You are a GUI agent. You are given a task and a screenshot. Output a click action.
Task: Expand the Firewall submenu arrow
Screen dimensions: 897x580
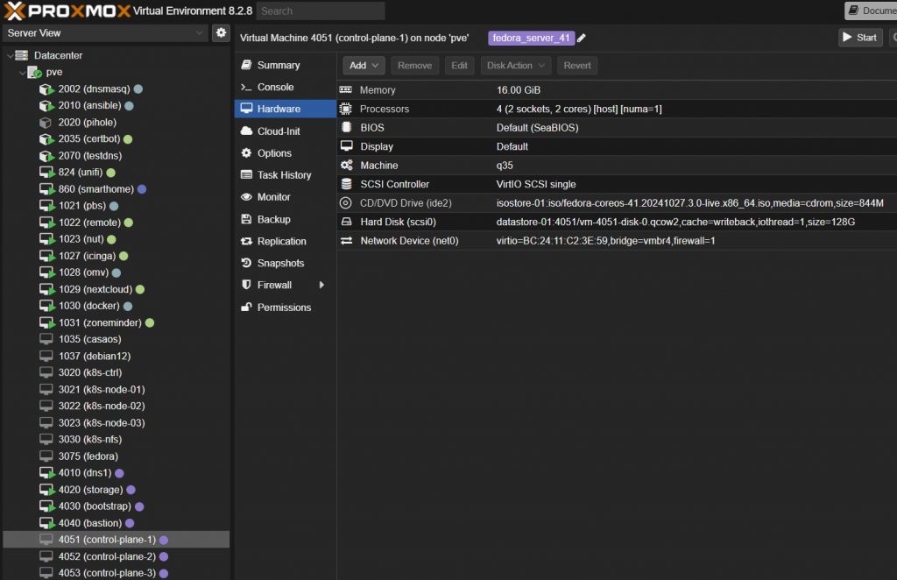point(321,286)
